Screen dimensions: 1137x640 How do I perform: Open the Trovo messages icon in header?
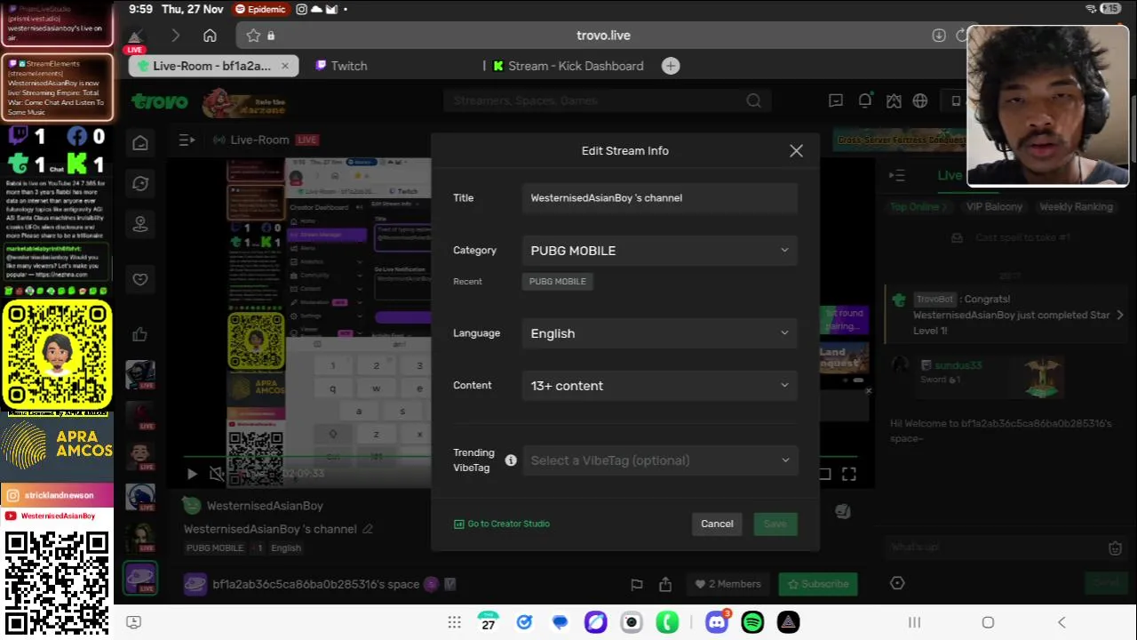(x=836, y=101)
